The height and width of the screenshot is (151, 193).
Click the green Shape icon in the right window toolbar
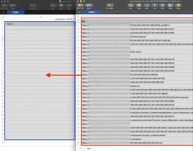[162, 5]
